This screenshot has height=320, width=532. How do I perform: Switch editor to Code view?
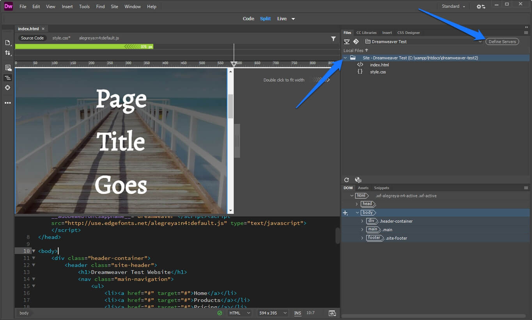click(248, 18)
